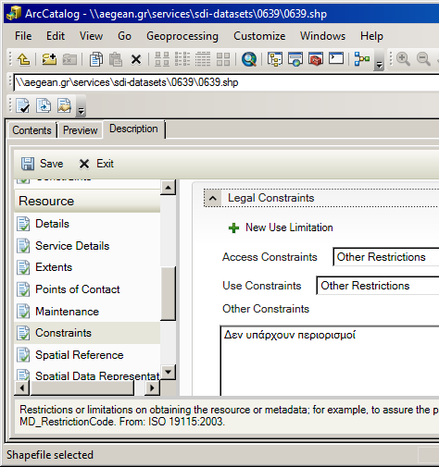This screenshot has width=439, height=467.
Task: Open the Python window icon
Action: pos(336,58)
